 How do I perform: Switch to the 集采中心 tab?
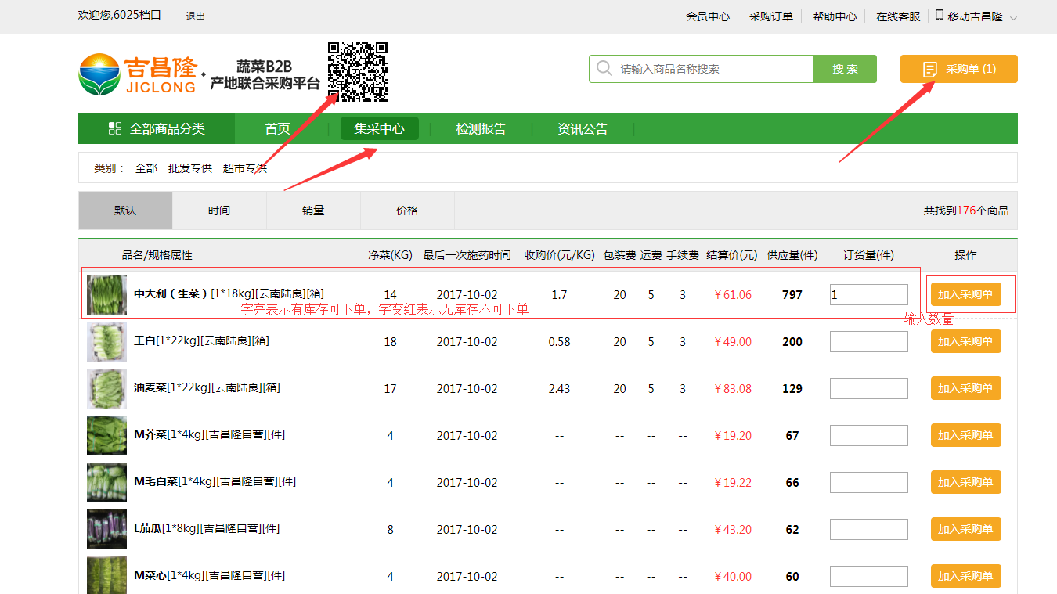pos(379,129)
